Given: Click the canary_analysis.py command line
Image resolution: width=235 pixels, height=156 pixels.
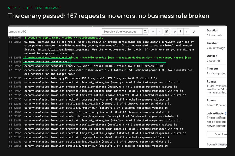Looking at the screenshot, I should coord(108,58).
